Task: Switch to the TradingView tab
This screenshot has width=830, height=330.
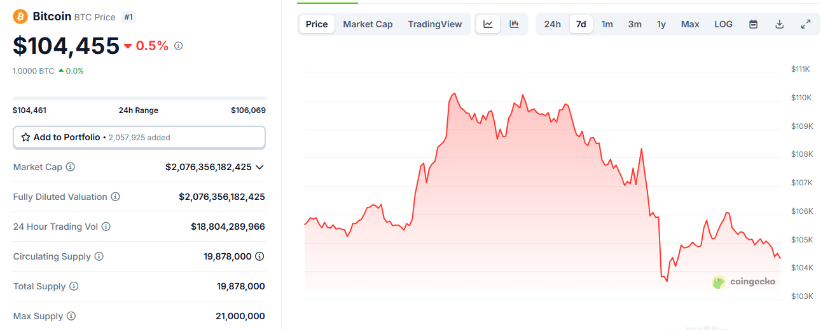Action: [x=435, y=24]
